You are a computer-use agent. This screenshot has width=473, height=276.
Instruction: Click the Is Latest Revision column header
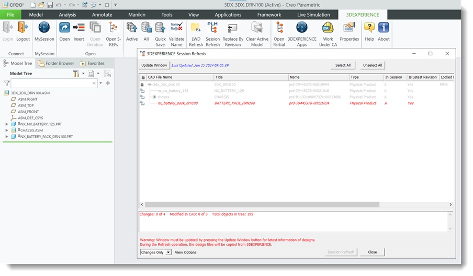[422, 77]
